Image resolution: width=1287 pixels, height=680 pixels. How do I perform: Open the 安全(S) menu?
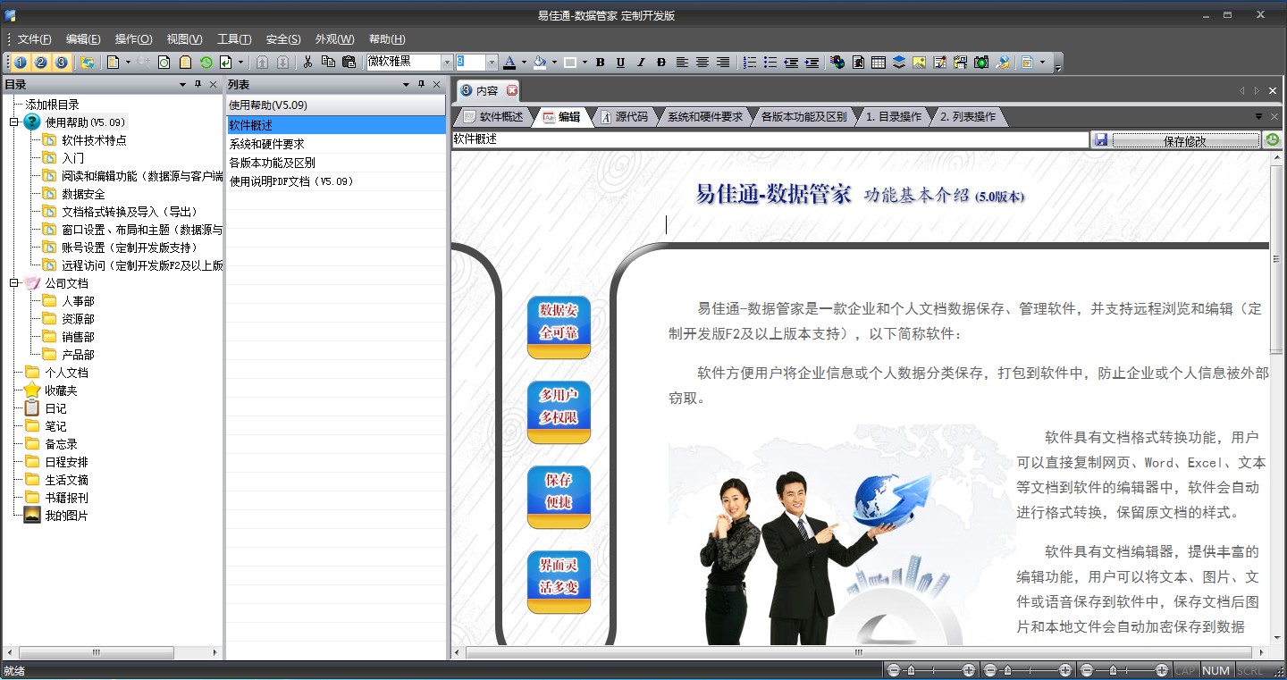[x=283, y=39]
